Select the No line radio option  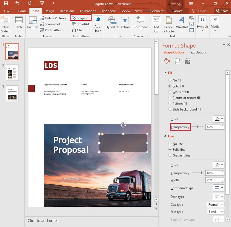tap(170, 144)
